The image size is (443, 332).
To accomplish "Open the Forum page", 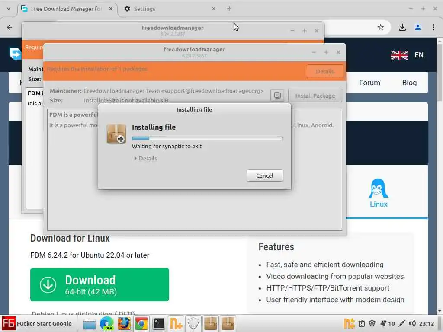I will [369, 83].
